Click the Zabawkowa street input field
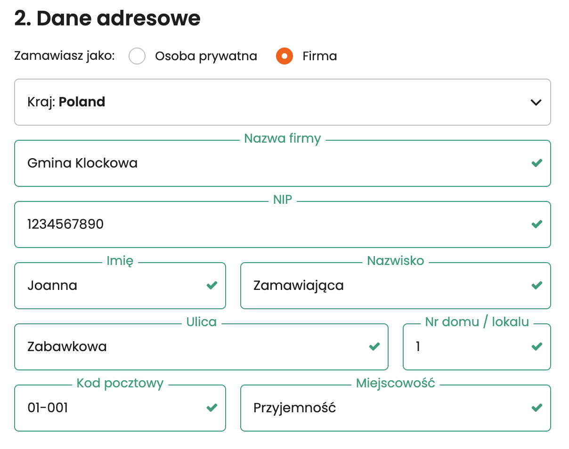 188,347
